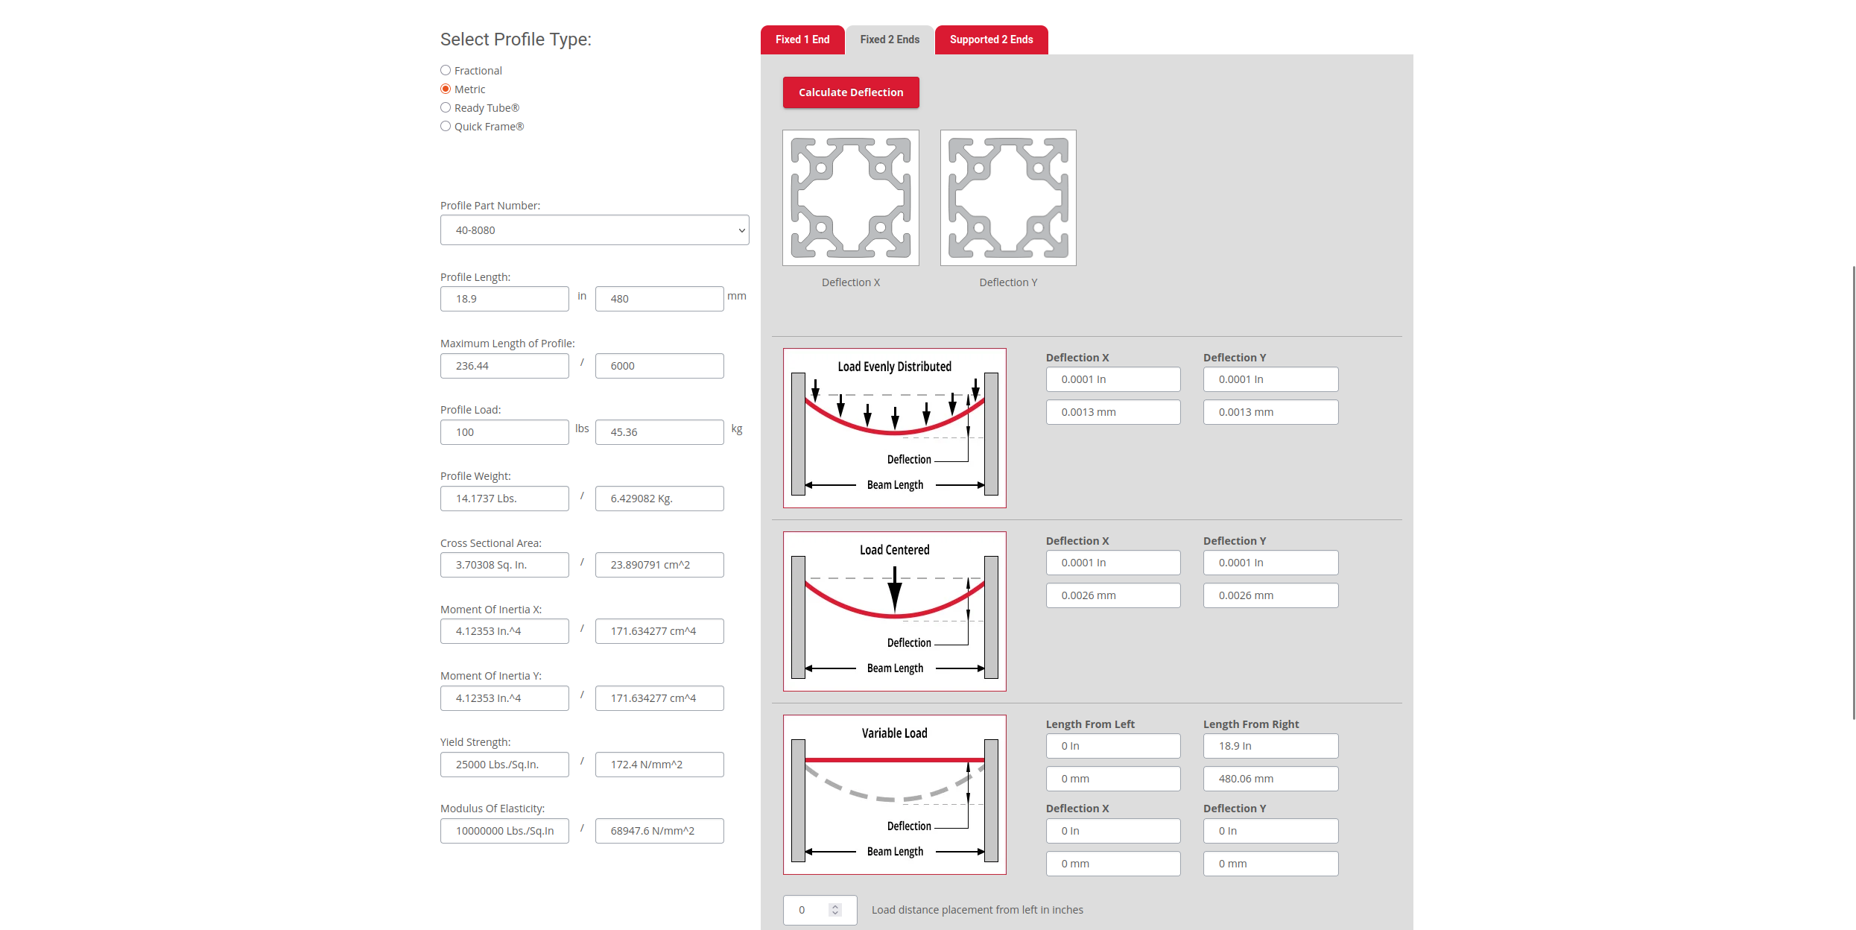
Task: Click the Deflection Y profile cross-section image
Action: pyautogui.click(x=1007, y=197)
